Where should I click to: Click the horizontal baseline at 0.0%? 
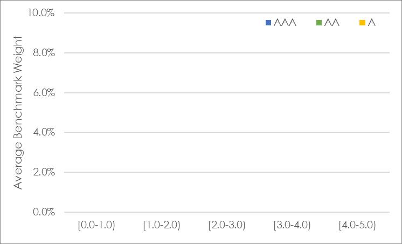pyautogui.click(x=227, y=212)
